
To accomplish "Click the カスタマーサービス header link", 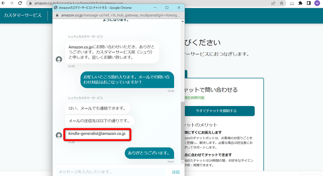I will (x=23, y=15).
